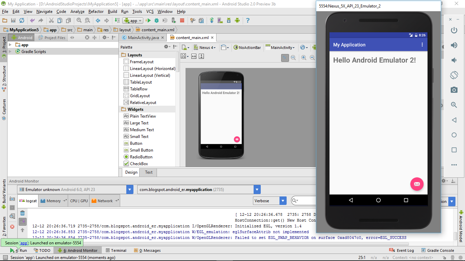Viewport: 465px width, 261px height.
Task: Switch to the Memory monitor tab
Action: pyautogui.click(x=53, y=201)
